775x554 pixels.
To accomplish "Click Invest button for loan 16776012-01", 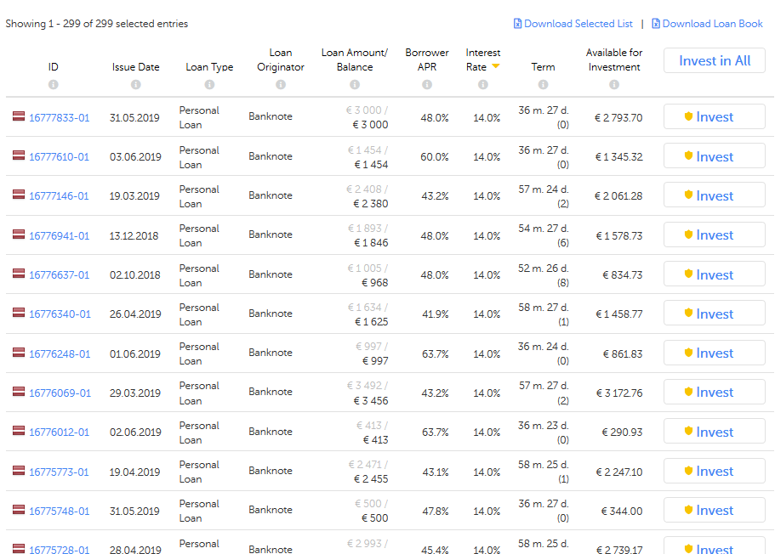I will click(x=714, y=432).
